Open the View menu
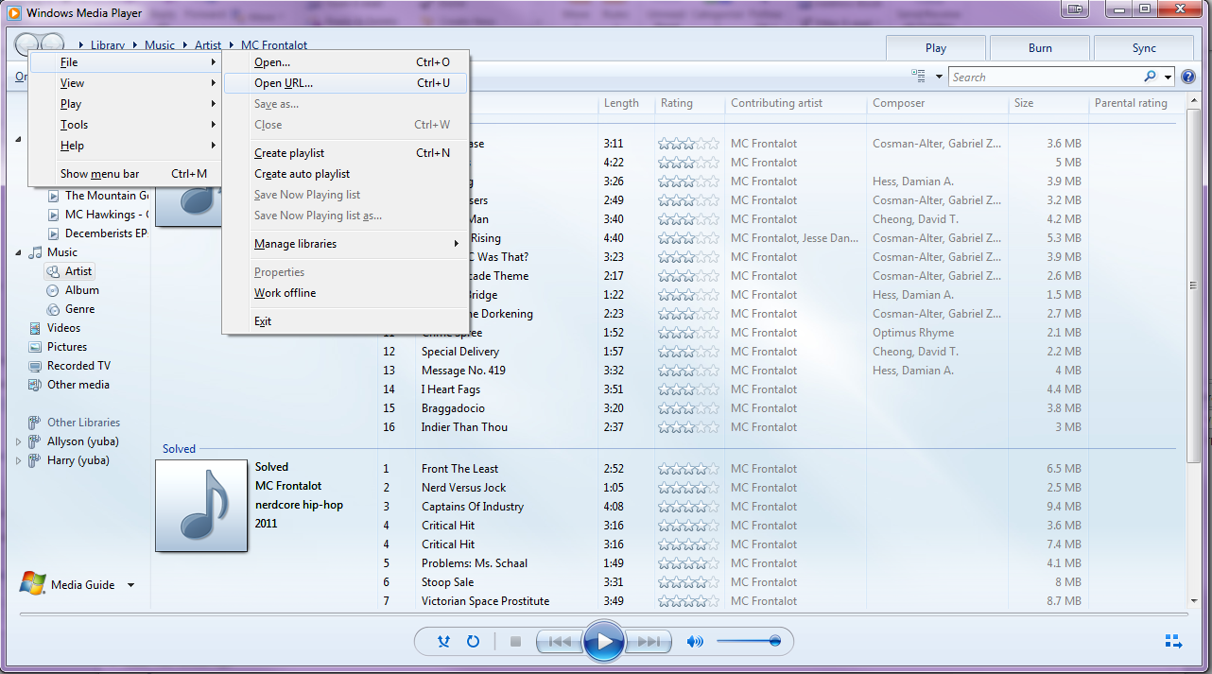The image size is (1212, 674). point(126,83)
